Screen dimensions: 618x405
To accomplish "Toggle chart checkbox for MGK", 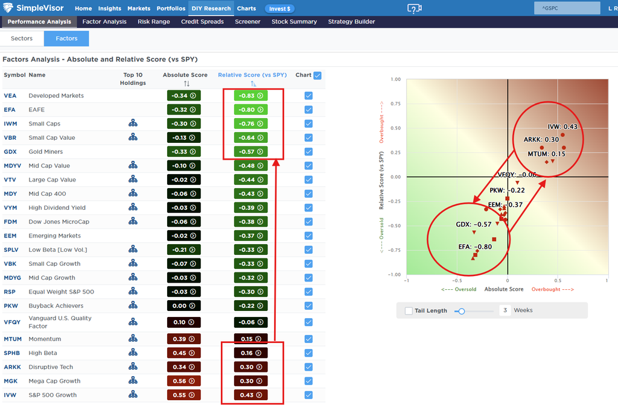I will pyautogui.click(x=308, y=381).
